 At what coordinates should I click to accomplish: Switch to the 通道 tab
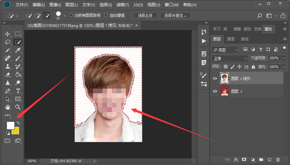(230, 39)
